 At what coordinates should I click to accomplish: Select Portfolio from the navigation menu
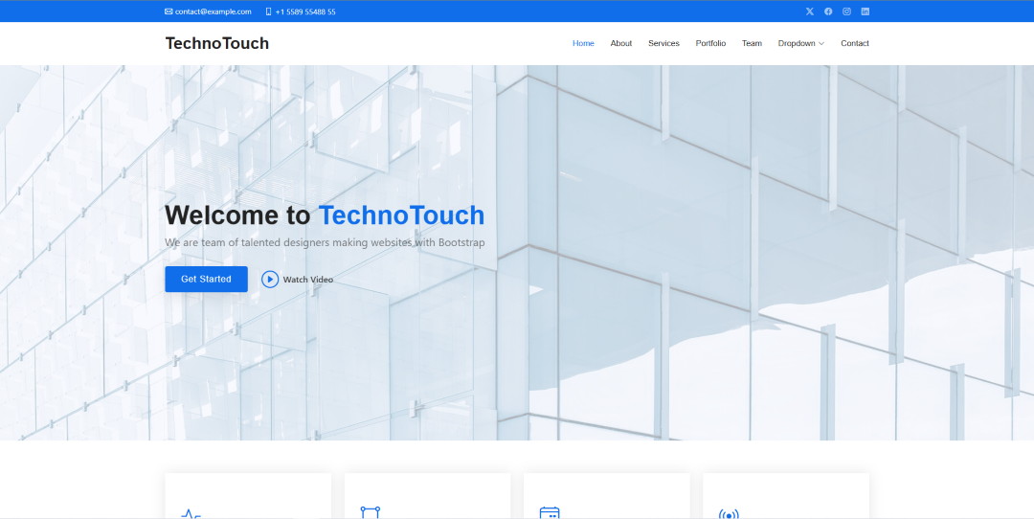(x=710, y=43)
